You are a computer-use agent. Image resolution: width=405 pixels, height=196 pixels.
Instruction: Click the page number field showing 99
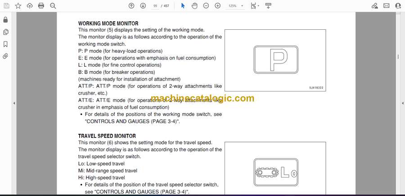point(155,6)
